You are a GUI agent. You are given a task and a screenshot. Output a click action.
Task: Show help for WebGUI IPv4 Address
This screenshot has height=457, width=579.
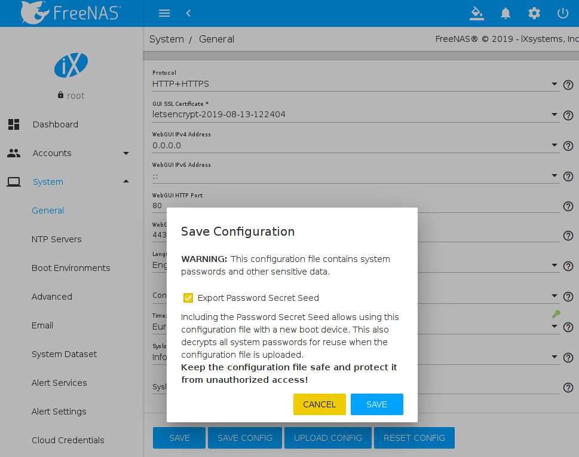(x=569, y=146)
